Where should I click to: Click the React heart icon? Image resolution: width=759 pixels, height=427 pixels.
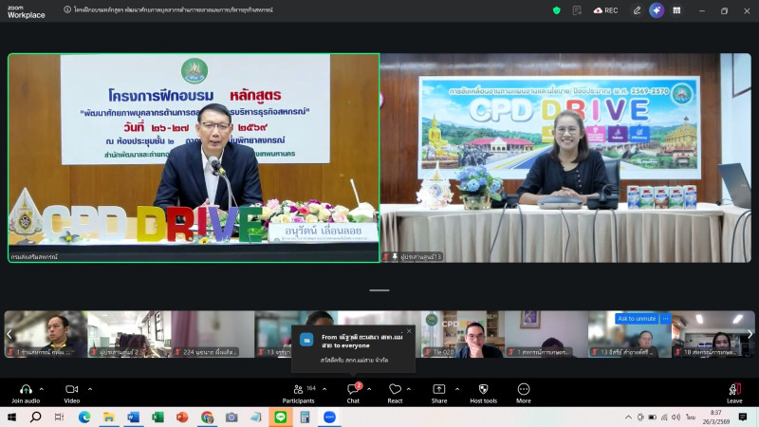click(395, 390)
